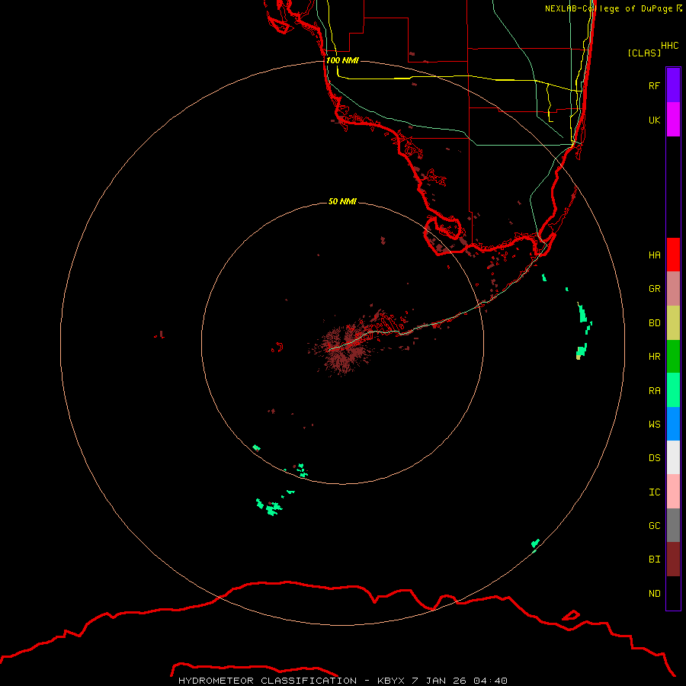Click the red HA color swatch

click(x=673, y=255)
